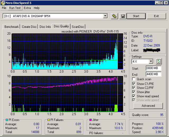The height and width of the screenshot is (137, 169).
Task: Toggle the Show C1/PIE checkbox
Action: click(134, 84)
